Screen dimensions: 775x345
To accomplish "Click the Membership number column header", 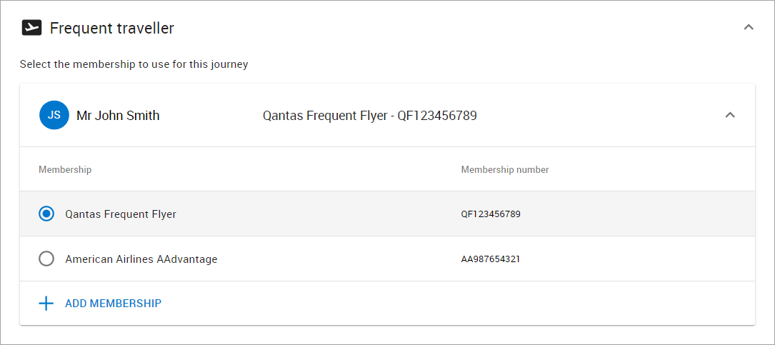I will (505, 169).
